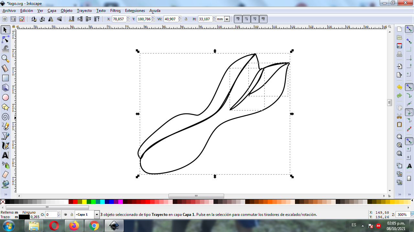Image resolution: width=414 pixels, height=232 pixels.
Task: Open the Extensiones menu
Action: coord(135,11)
